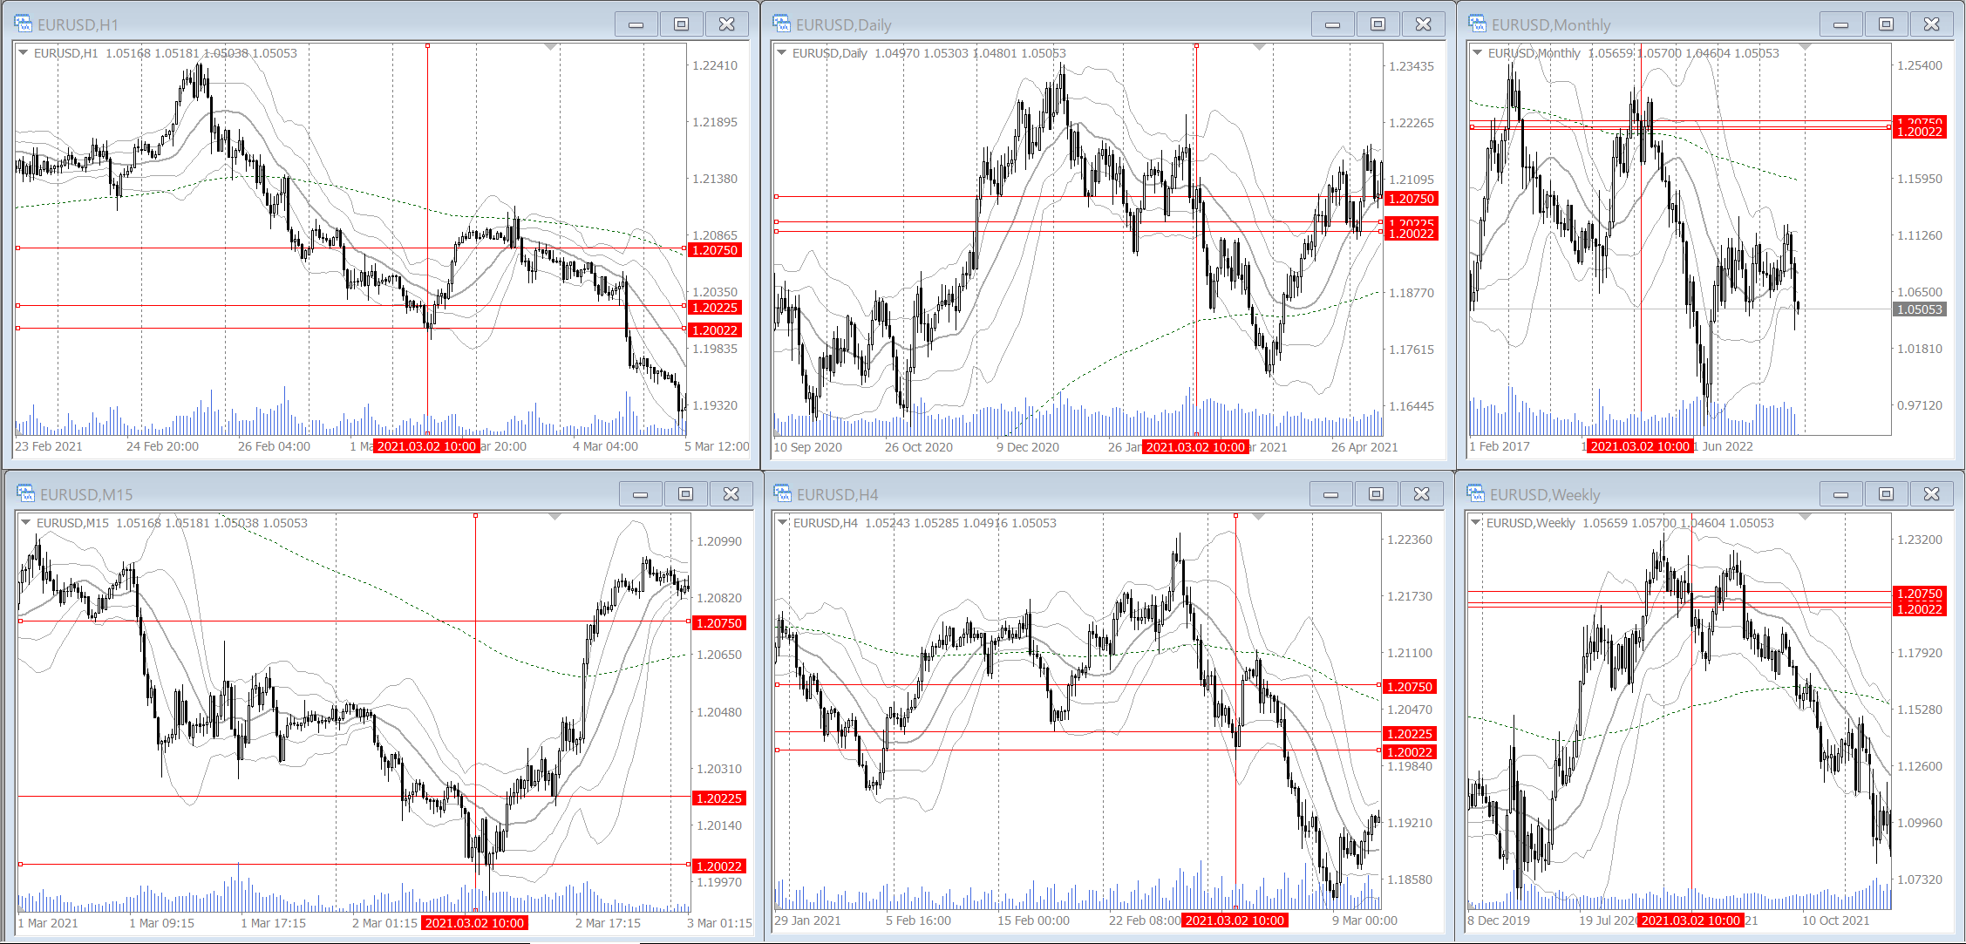The width and height of the screenshot is (1966, 944).
Task: Click the 2021.03.02 10:00 date label in Monthly chart
Action: point(1640,446)
